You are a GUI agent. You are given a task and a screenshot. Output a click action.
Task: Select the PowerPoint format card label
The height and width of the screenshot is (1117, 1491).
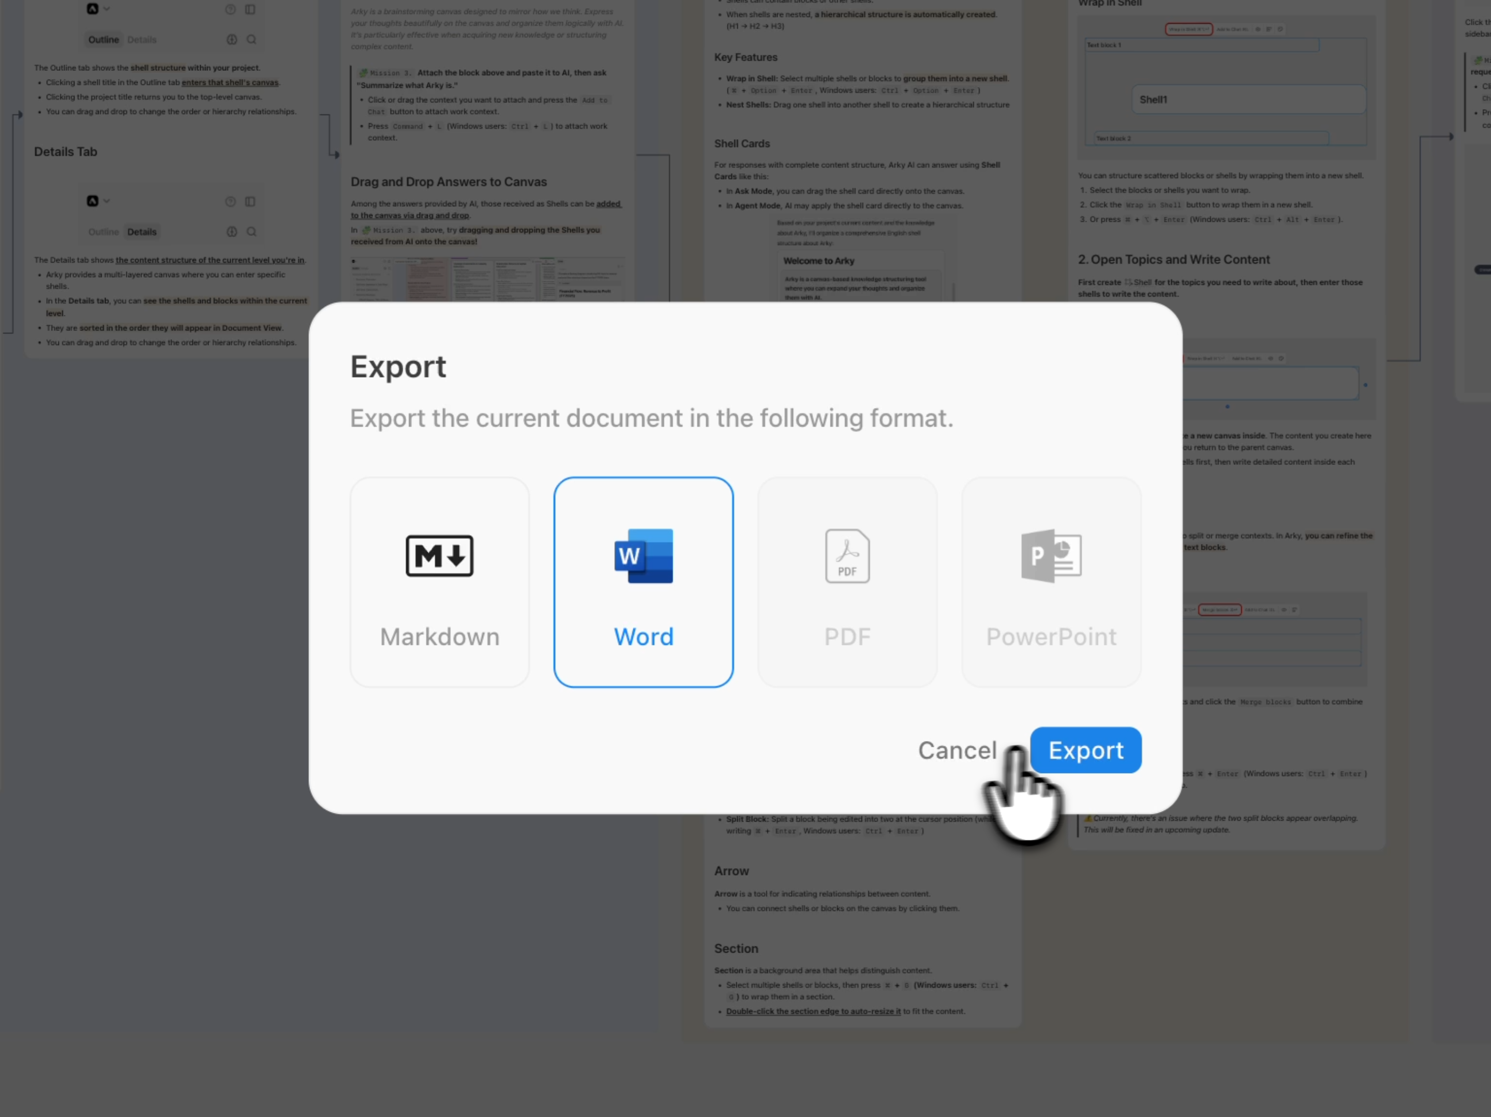click(1051, 637)
